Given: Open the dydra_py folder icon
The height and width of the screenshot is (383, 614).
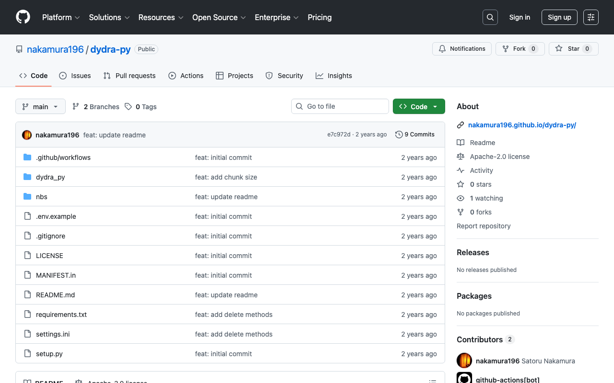Looking at the screenshot, I should point(27,177).
